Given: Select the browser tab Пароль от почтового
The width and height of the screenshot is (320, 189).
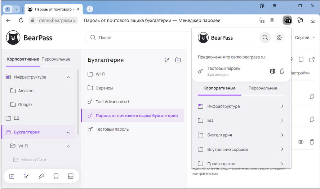Looking at the screenshot, I should pos(53,9).
